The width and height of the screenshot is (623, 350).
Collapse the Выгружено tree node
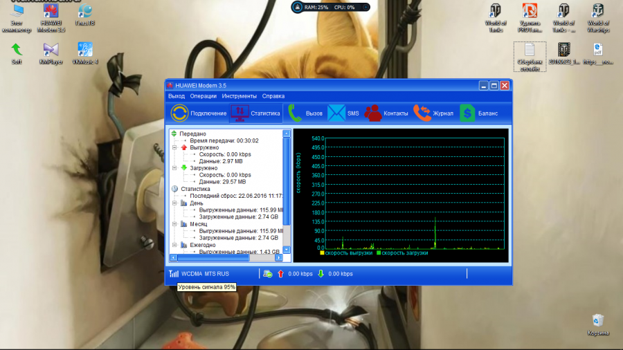[174, 147]
